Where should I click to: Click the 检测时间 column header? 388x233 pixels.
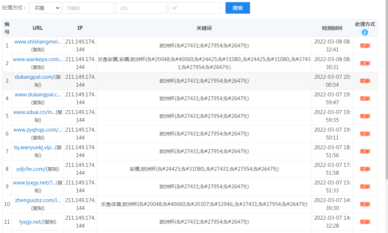point(332,28)
